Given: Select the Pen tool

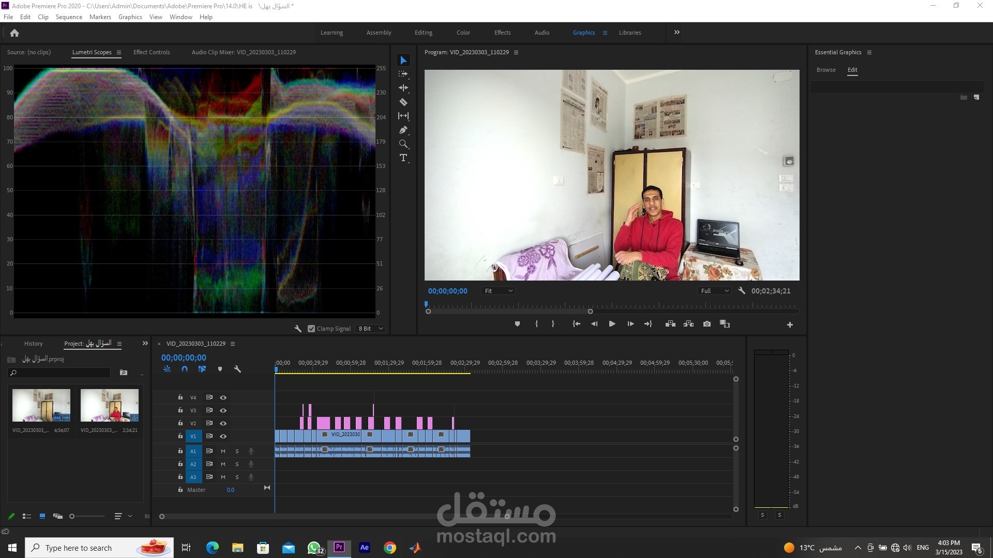Looking at the screenshot, I should point(403,130).
